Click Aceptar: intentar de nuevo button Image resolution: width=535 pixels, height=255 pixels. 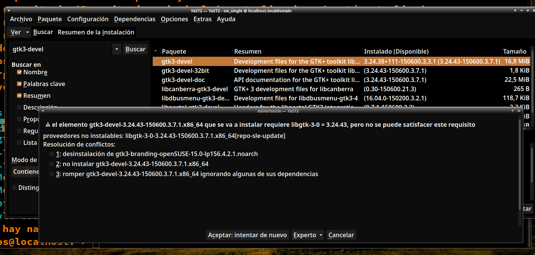coord(247,235)
